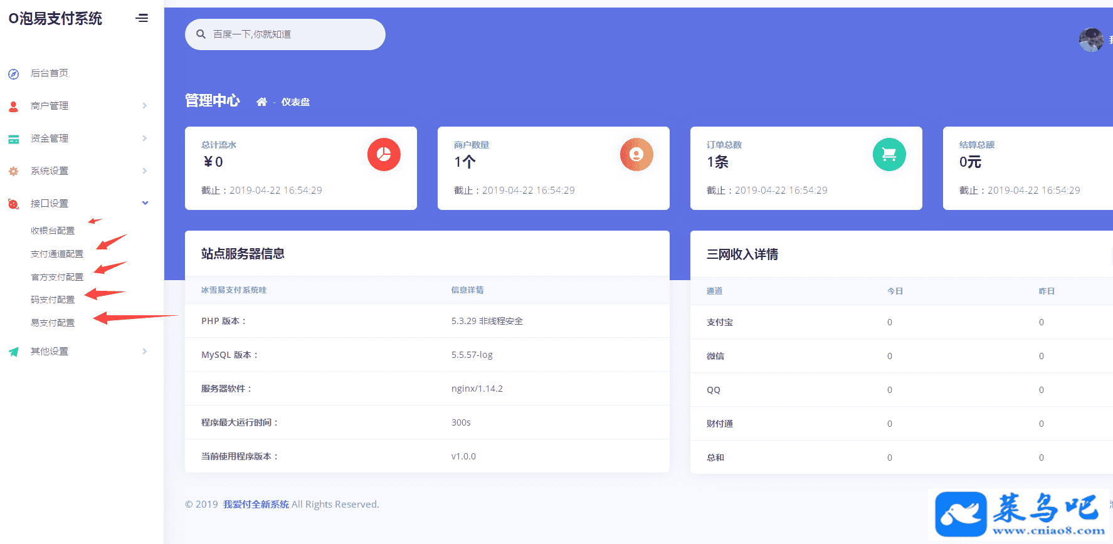The image size is (1113, 544).
Task: Click the max runtime value 300s
Action: (x=461, y=422)
